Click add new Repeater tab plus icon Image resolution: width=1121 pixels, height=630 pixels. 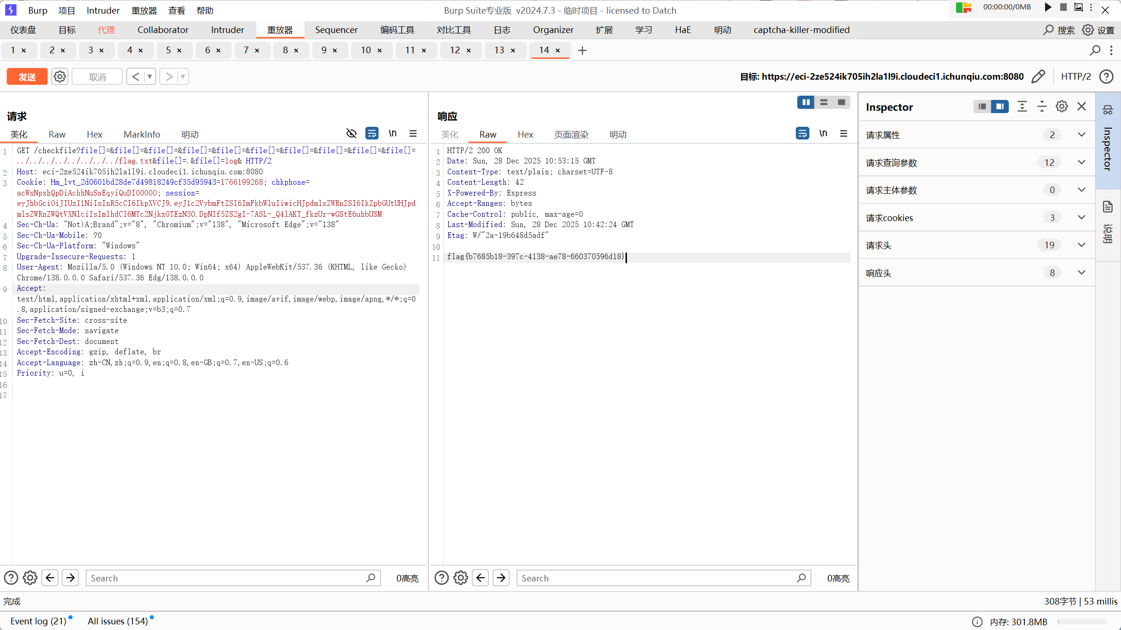(x=582, y=50)
